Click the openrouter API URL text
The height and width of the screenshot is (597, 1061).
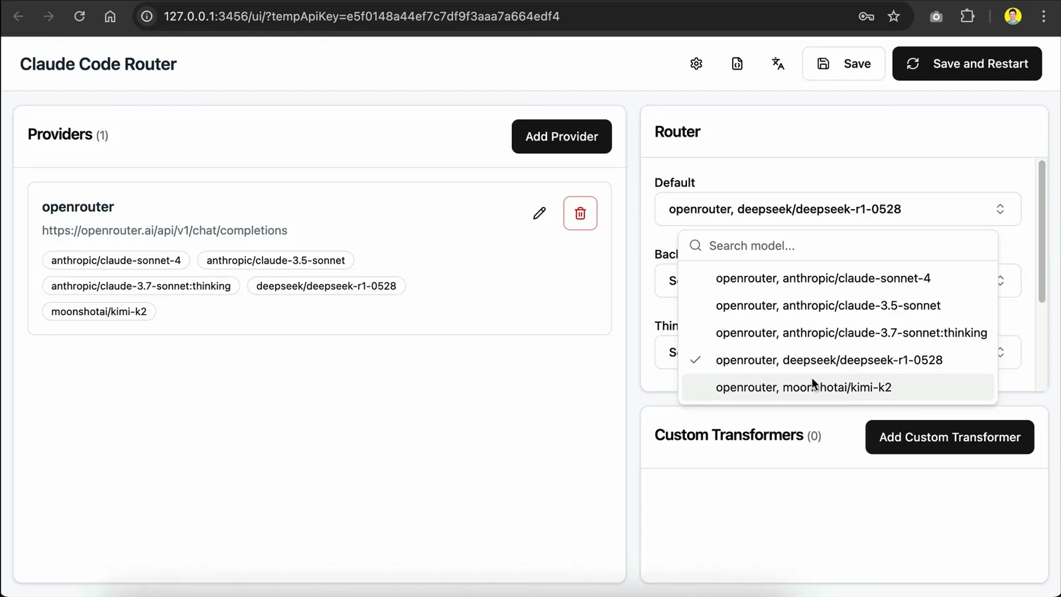[x=164, y=230]
